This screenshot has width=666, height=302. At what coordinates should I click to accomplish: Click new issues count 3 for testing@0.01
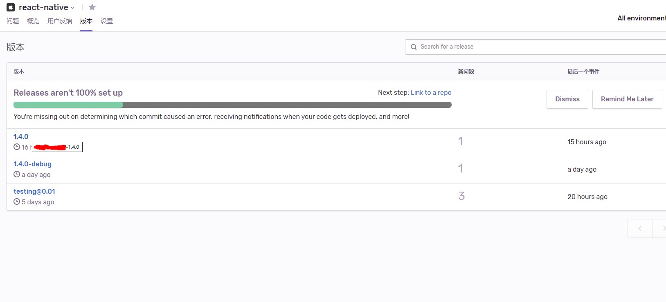pyautogui.click(x=461, y=196)
